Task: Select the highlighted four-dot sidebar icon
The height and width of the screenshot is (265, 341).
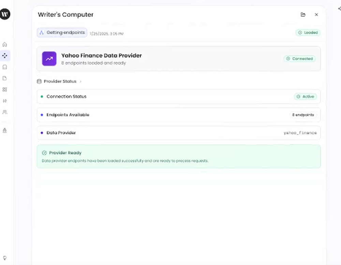Action: [x=4, y=55]
